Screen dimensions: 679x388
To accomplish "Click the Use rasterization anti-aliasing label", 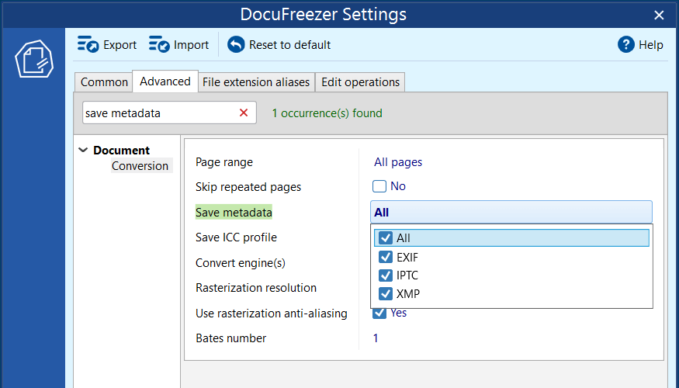I will click(x=272, y=313).
